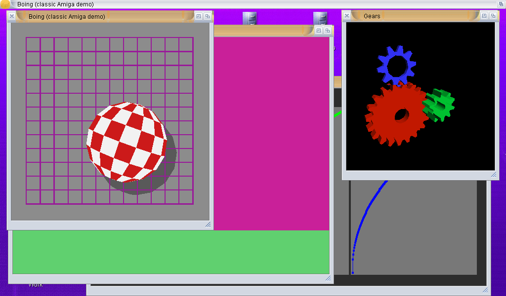Click the Gears window zoom gadget
Screen dimensions: 506x296
[484, 16]
